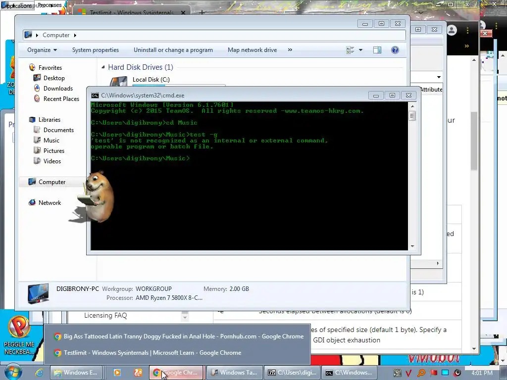Image resolution: width=507 pixels, height=380 pixels.
Task: Open the Organize dropdown menu
Action: (x=42, y=50)
